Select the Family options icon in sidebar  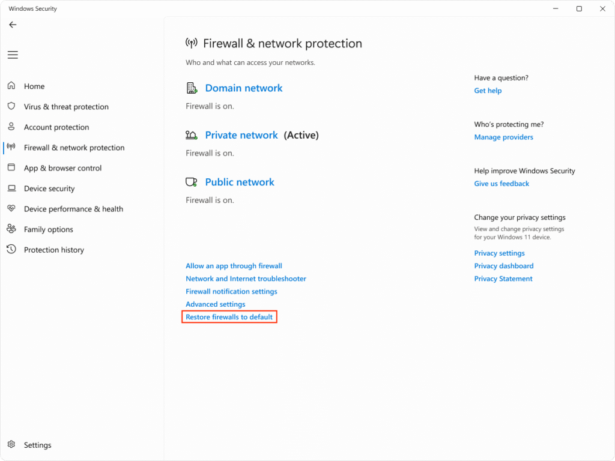coord(11,229)
